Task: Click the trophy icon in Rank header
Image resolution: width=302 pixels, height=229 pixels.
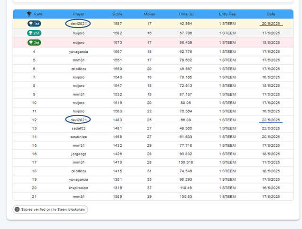Action: pyautogui.click(x=29, y=14)
